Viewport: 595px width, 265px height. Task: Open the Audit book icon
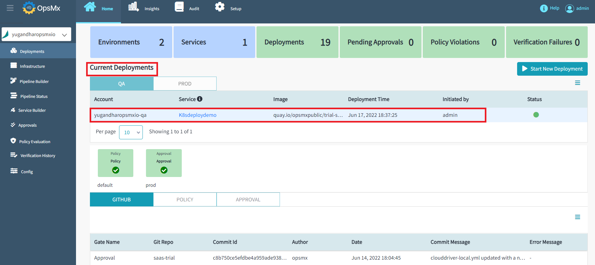coord(179,7)
